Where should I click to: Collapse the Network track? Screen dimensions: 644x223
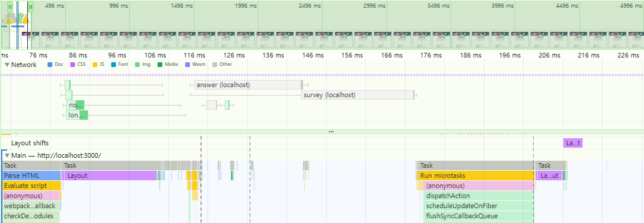click(7, 65)
